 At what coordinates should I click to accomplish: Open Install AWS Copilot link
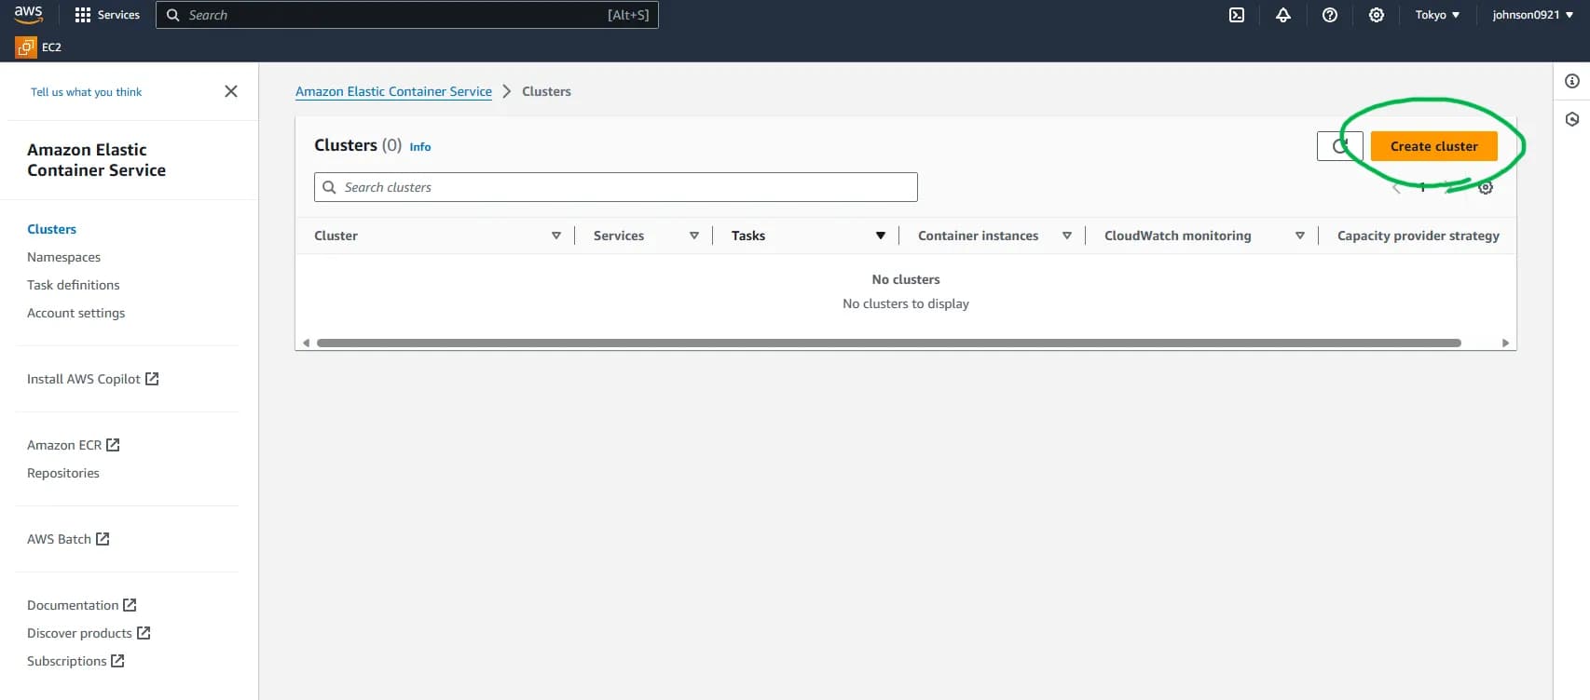click(92, 379)
